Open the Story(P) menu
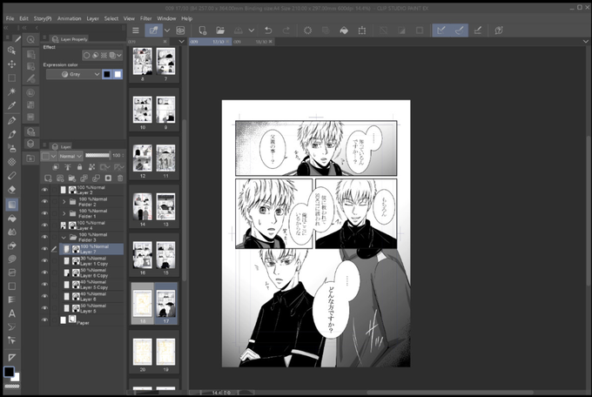This screenshot has height=397, width=592. [x=43, y=18]
